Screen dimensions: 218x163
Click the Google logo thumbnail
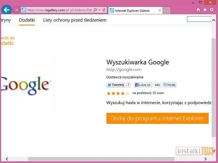27,86
